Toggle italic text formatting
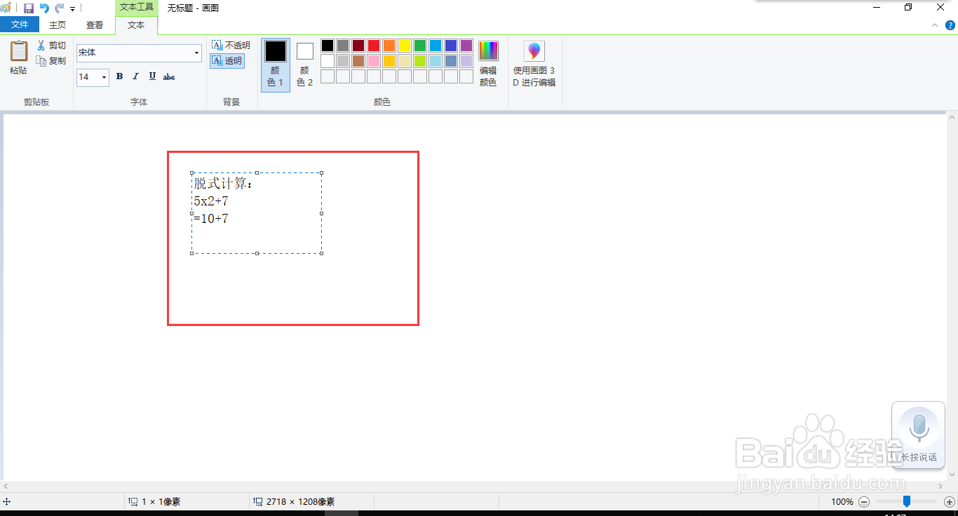Image resolution: width=958 pixels, height=516 pixels. [x=135, y=76]
